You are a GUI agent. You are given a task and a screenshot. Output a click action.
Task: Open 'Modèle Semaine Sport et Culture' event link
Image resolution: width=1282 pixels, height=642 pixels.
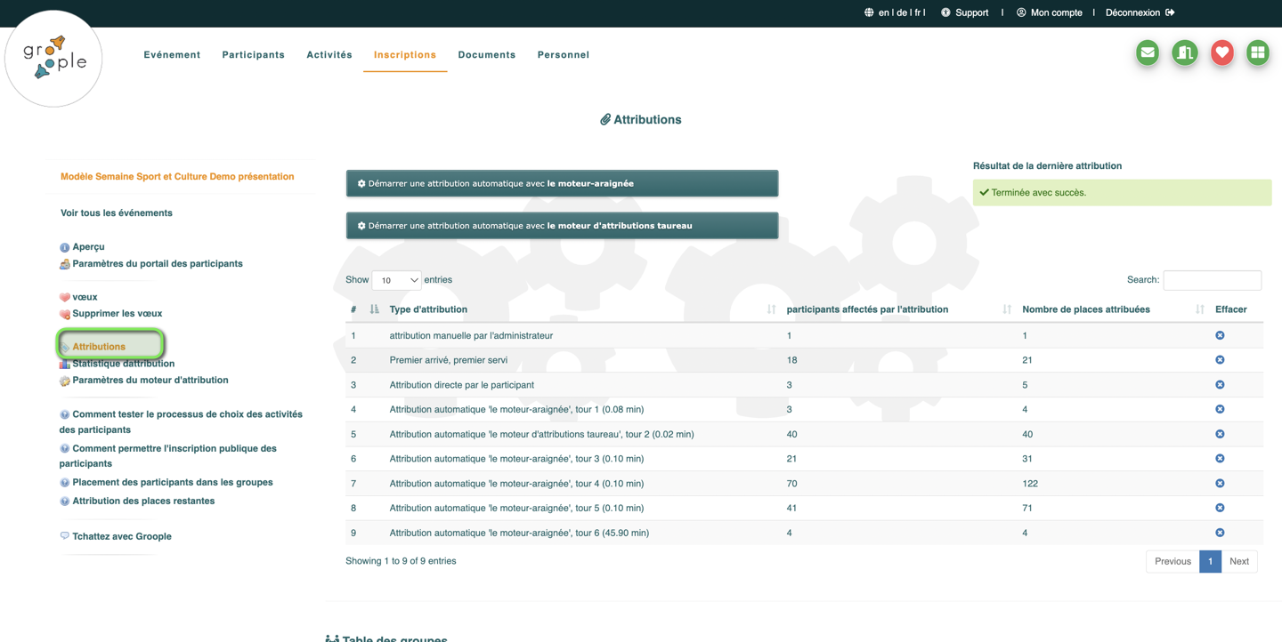[177, 177]
